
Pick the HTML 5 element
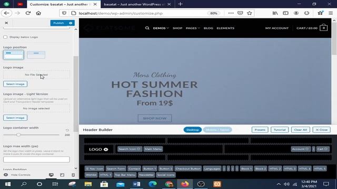click(x=320, y=169)
